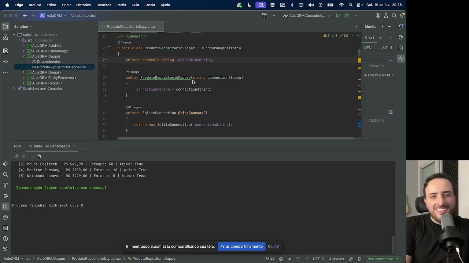Open the Git tool window icon
The image size is (469, 263).
point(5,249)
